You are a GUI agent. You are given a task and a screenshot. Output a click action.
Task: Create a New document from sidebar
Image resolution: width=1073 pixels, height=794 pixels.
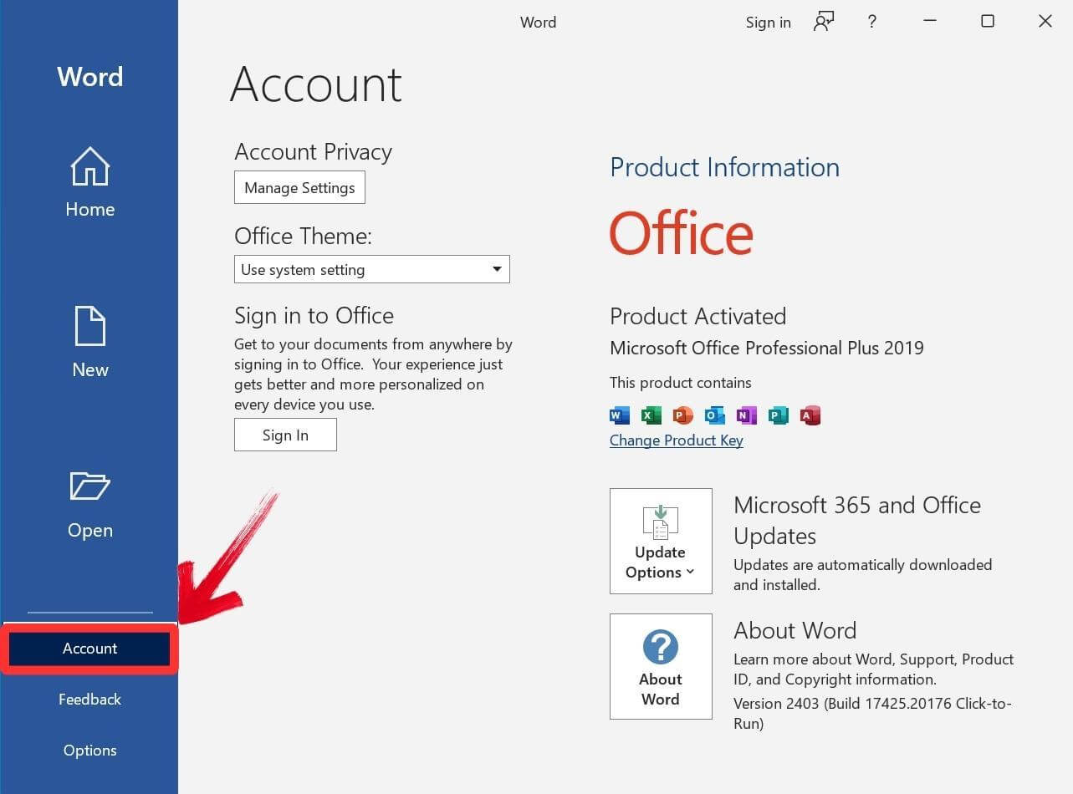(89, 343)
